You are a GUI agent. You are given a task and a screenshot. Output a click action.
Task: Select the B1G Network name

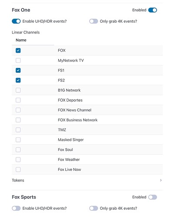(69, 90)
